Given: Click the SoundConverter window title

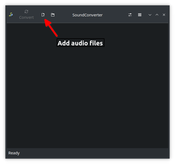Looking at the screenshot, I should tap(87, 15).
